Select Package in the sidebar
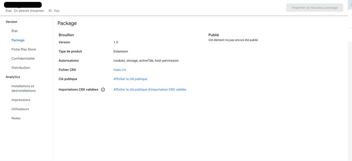The image size is (352, 161). point(18,40)
